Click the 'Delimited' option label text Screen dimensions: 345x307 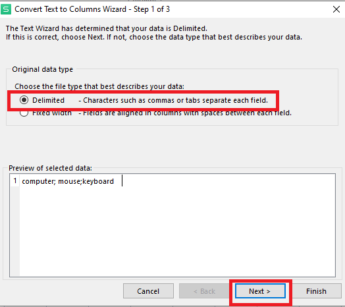pyautogui.click(x=48, y=100)
